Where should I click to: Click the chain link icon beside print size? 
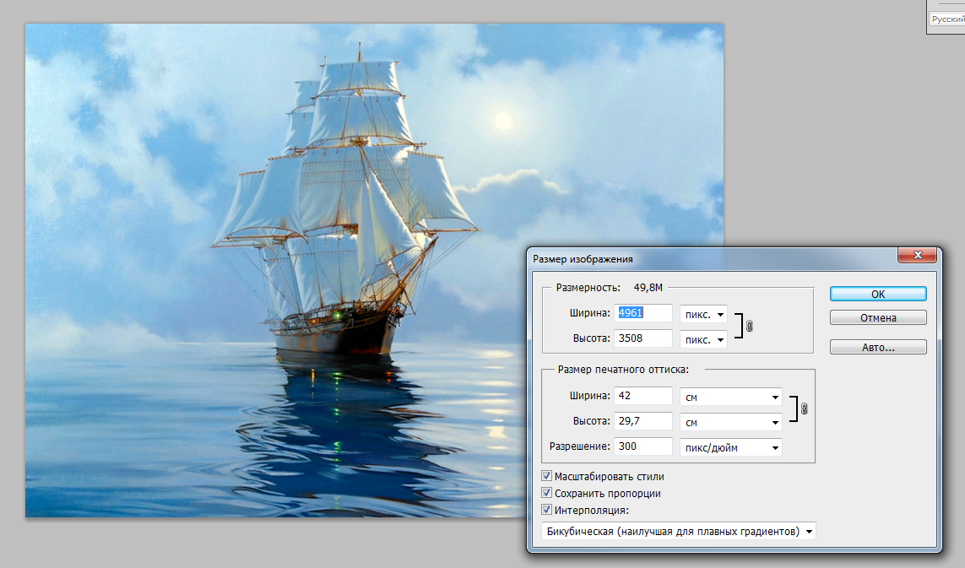point(804,408)
